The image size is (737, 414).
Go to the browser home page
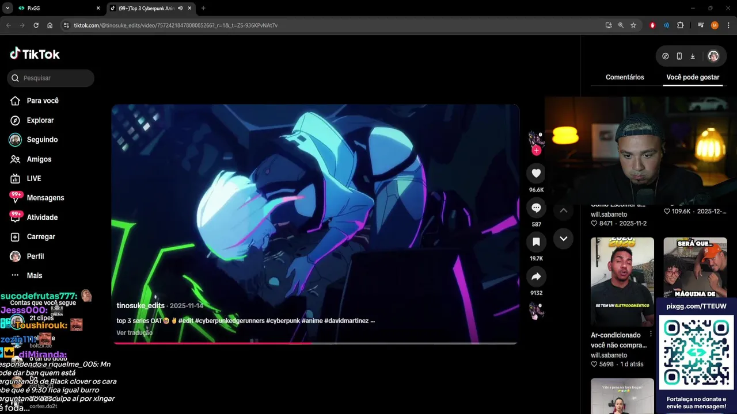50,25
